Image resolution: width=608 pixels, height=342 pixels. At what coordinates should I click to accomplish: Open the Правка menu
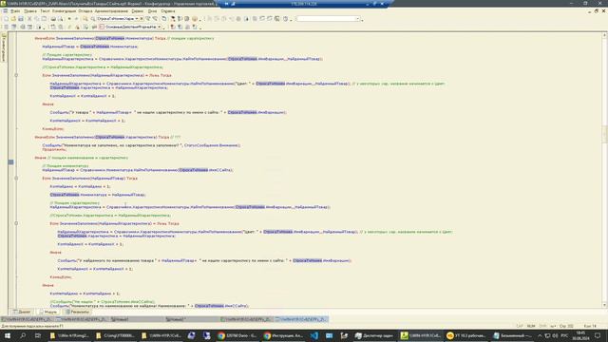pos(30,11)
